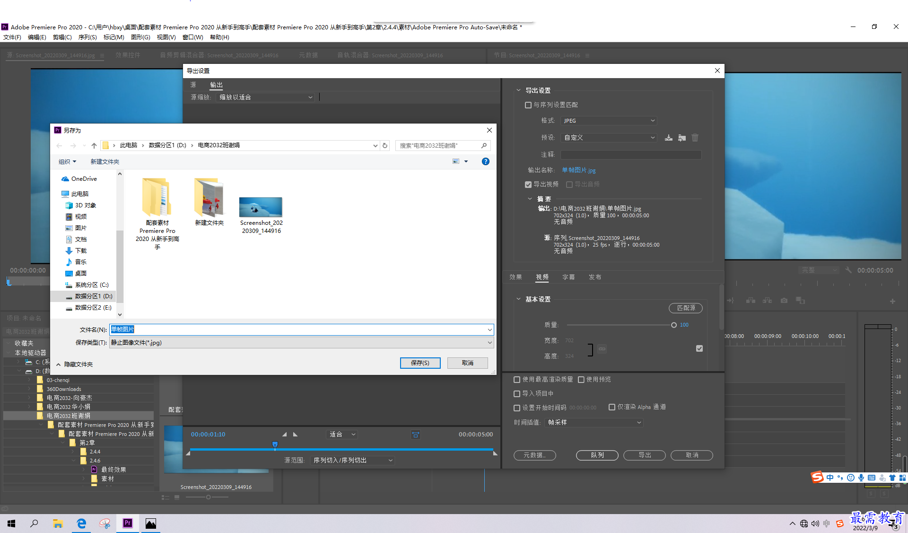908x533 pixels.
Task: Click the import preset icon
Action: pos(681,138)
